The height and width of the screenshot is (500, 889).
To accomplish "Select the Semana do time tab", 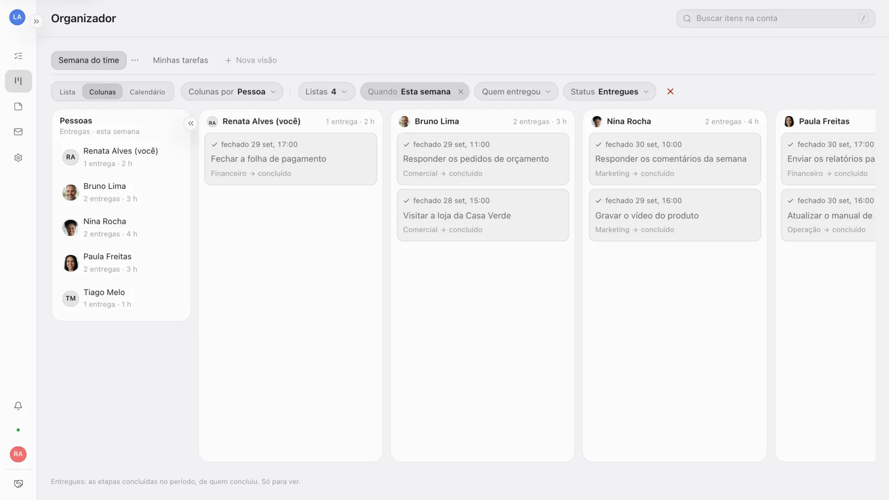I will (89, 61).
